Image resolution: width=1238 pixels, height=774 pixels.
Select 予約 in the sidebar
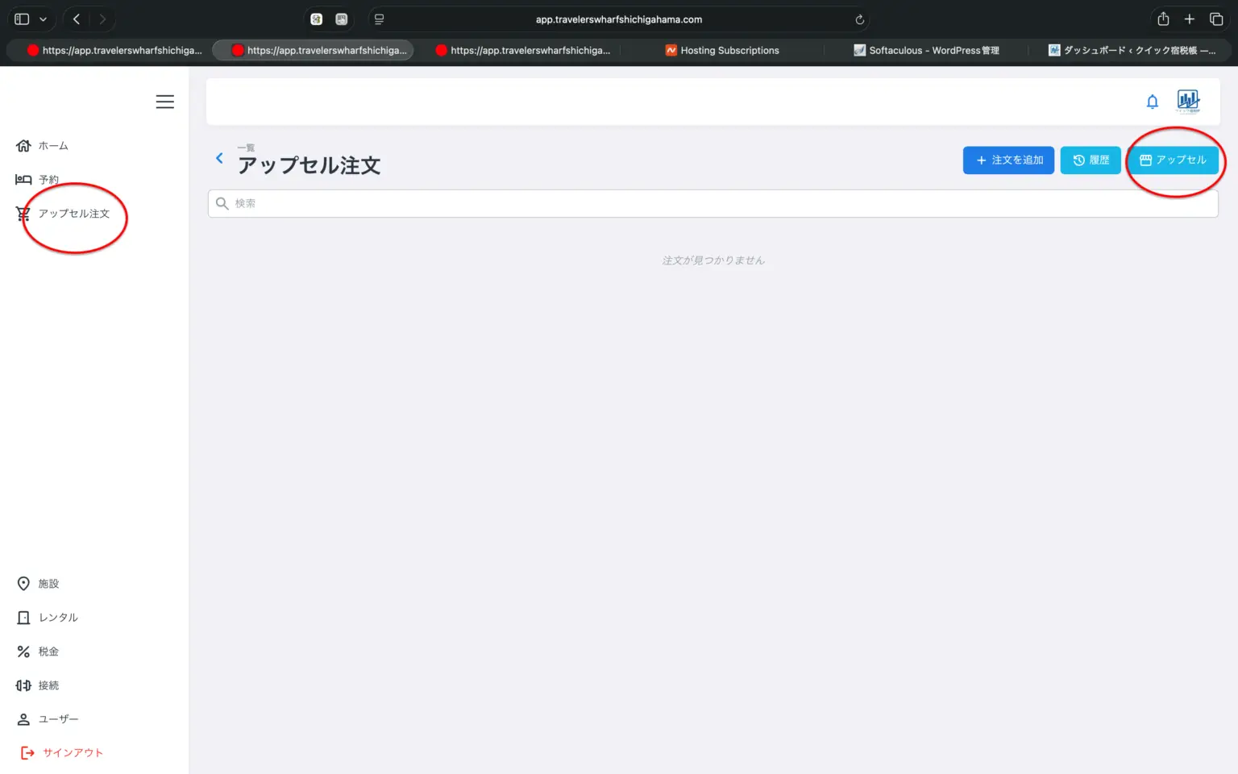48,180
